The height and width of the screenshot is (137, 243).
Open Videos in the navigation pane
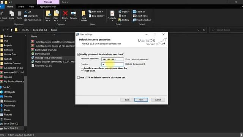point(6,119)
